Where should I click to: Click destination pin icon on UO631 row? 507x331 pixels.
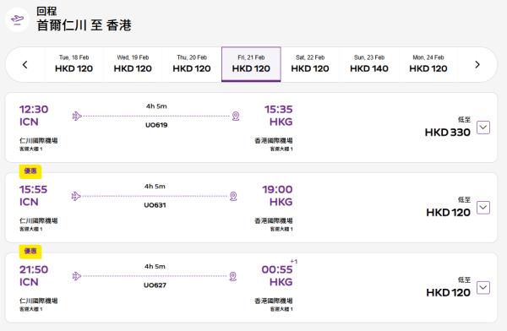(233, 196)
